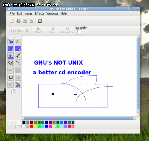Viewport: 149px width, 141px height.
Task: Click the new document toolbar button
Action: click(x=12, y=21)
